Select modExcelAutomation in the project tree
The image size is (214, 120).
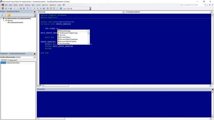[x=16, y=22]
